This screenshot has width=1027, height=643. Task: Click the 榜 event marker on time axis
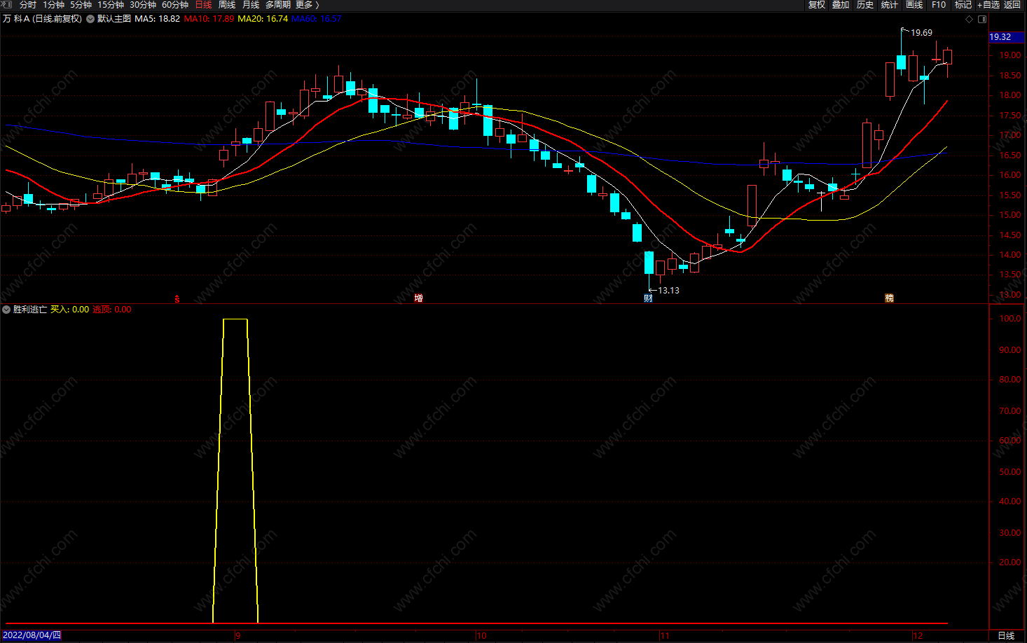(x=889, y=298)
